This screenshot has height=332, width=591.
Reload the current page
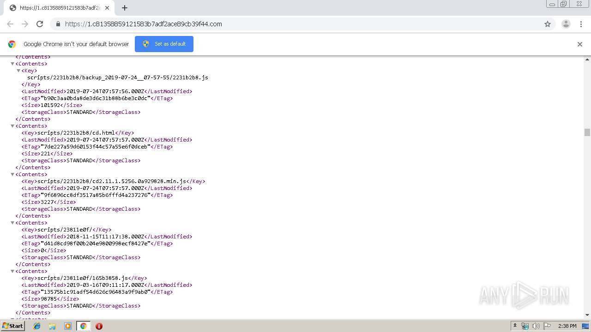(40, 24)
